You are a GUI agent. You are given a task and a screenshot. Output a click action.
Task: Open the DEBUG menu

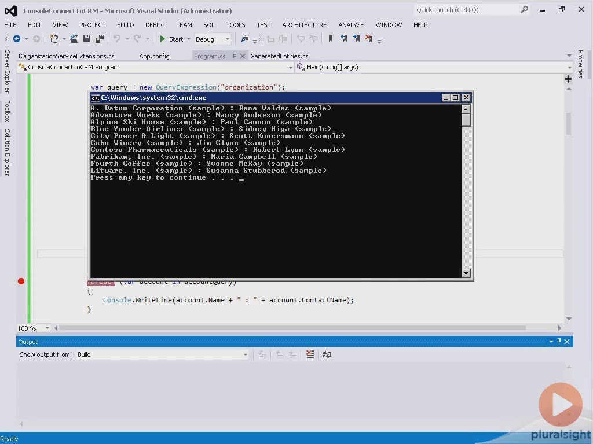pyautogui.click(x=155, y=25)
